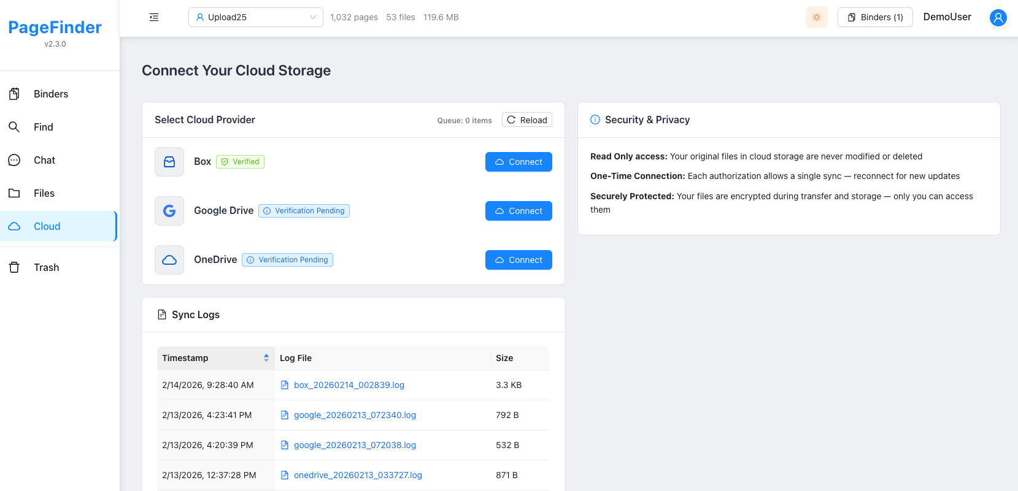Click the Trash bin icon
This screenshot has height=491, width=1018.
click(x=14, y=267)
